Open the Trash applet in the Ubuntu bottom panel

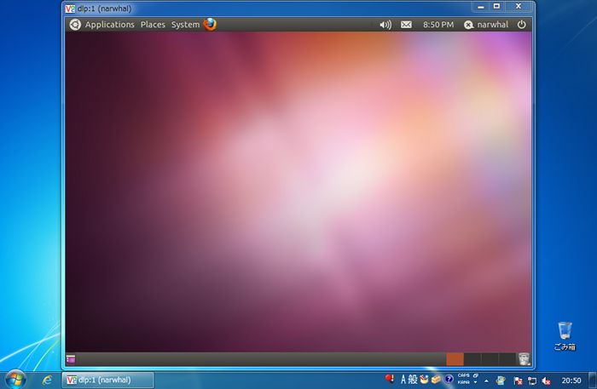524,359
